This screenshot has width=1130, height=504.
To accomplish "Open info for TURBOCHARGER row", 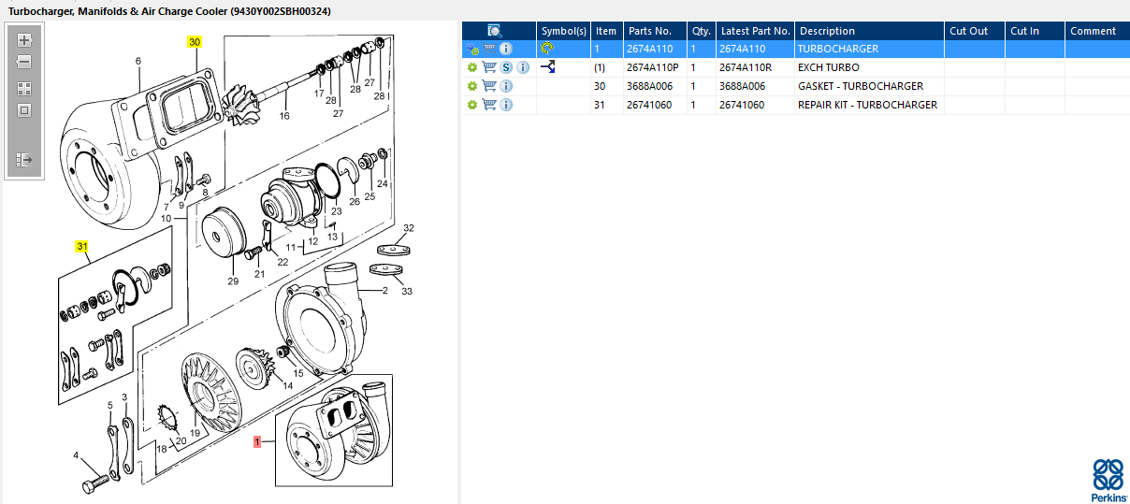I will coord(506,49).
